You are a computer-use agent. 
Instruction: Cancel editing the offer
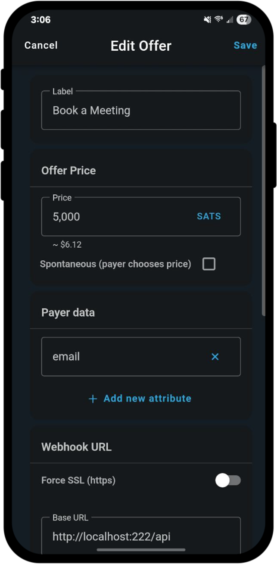coord(41,45)
